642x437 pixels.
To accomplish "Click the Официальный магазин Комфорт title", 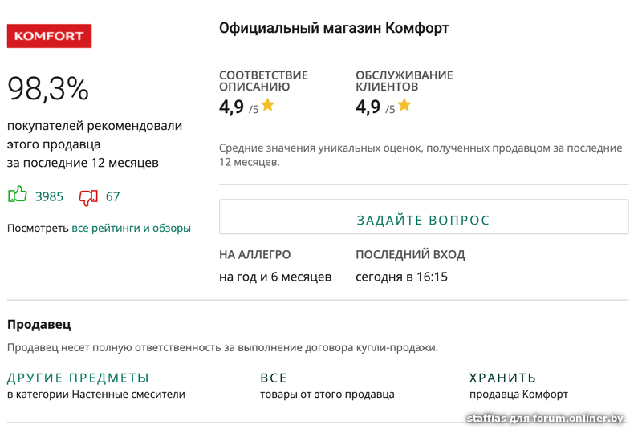I will coord(334,29).
